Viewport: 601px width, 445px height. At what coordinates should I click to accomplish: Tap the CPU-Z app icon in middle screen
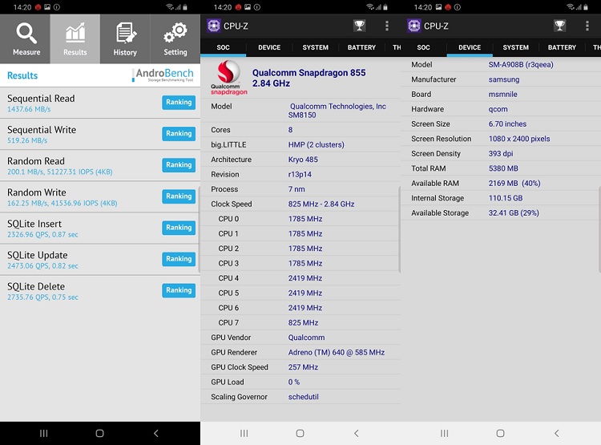pos(213,26)
